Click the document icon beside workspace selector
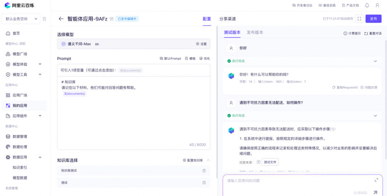This screenshot has width=387, height=196. coord(44,19)
